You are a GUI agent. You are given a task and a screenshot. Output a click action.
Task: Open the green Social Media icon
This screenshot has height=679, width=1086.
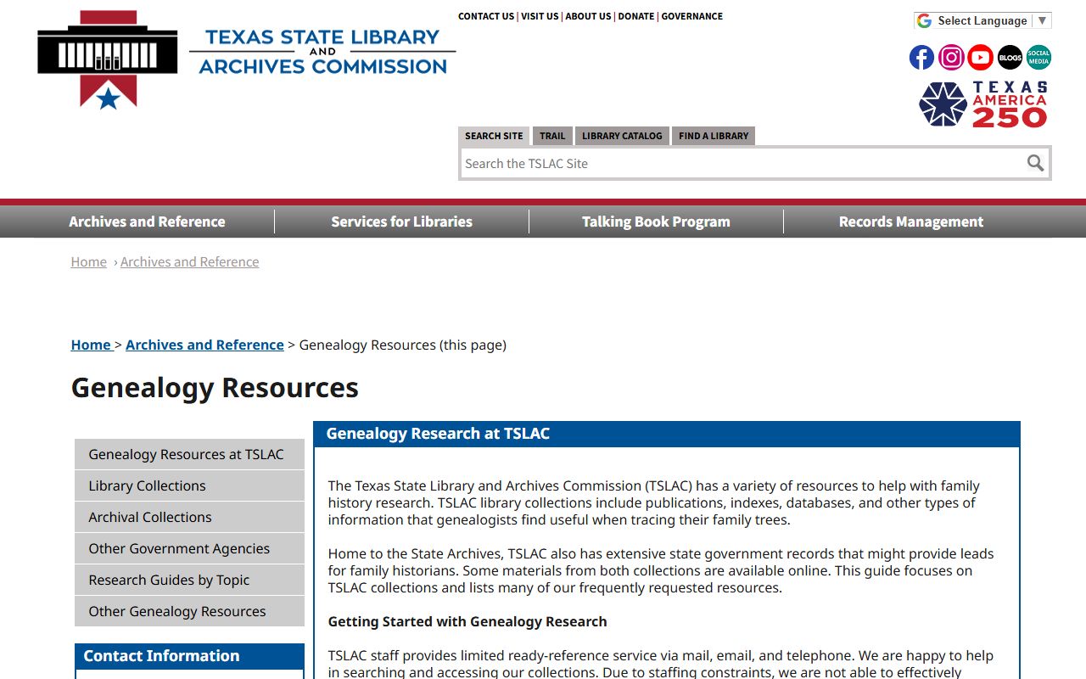click(x=1038, y=58)
